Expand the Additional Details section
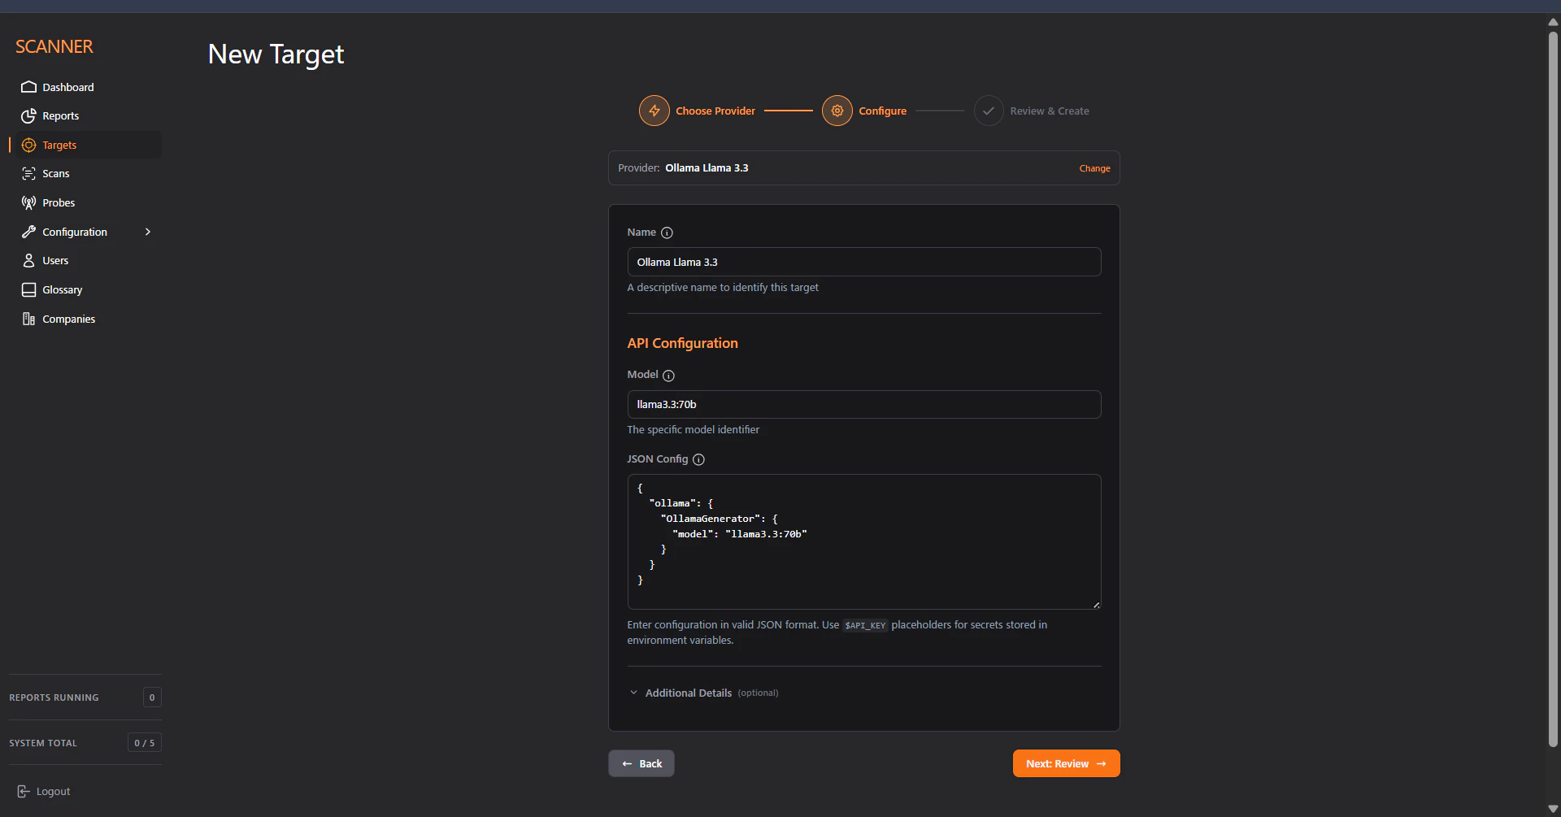 pyautogui.click(x=704, y=693)
